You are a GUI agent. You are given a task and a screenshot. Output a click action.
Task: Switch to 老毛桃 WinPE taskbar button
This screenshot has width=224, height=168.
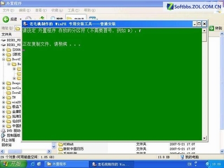[112, 164]
